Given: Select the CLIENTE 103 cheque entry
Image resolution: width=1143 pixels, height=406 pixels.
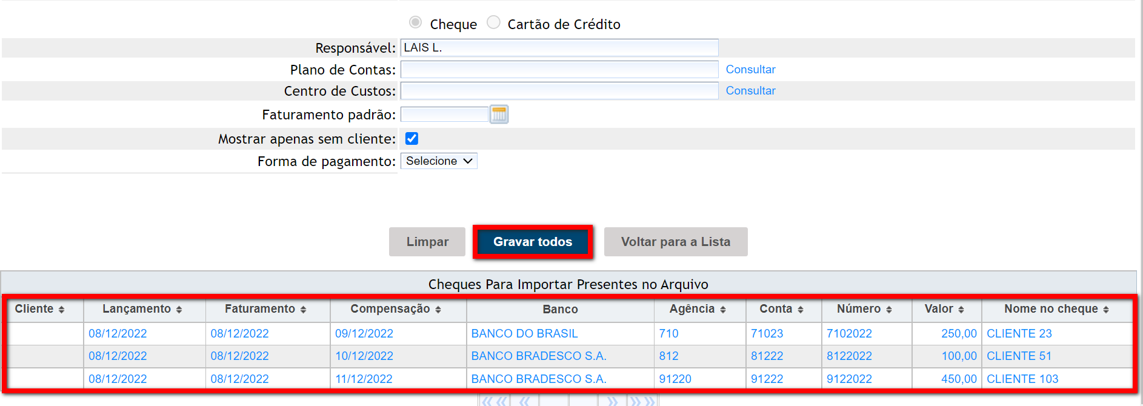Looking at the screenshot, I should (1022, 379).
